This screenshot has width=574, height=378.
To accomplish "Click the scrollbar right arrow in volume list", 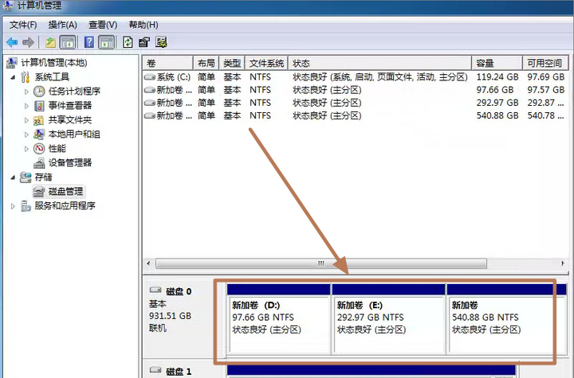I will tap(563, 263).
